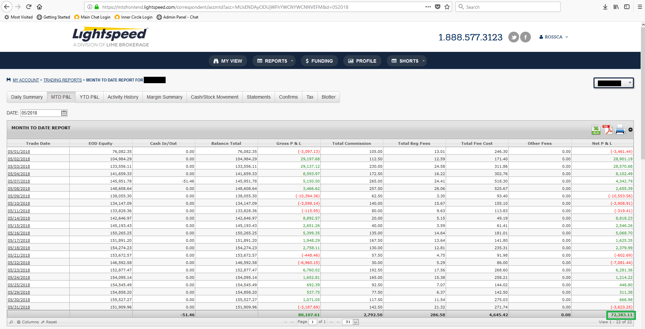Open the ROSSCA account menu
Viewport: 645px width, 329px height.
tap(553, 37)
